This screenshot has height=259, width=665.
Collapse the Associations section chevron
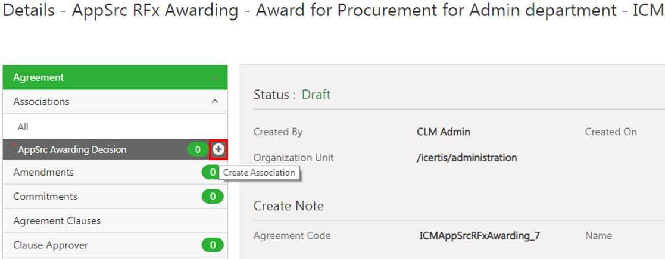coord(215,102)
